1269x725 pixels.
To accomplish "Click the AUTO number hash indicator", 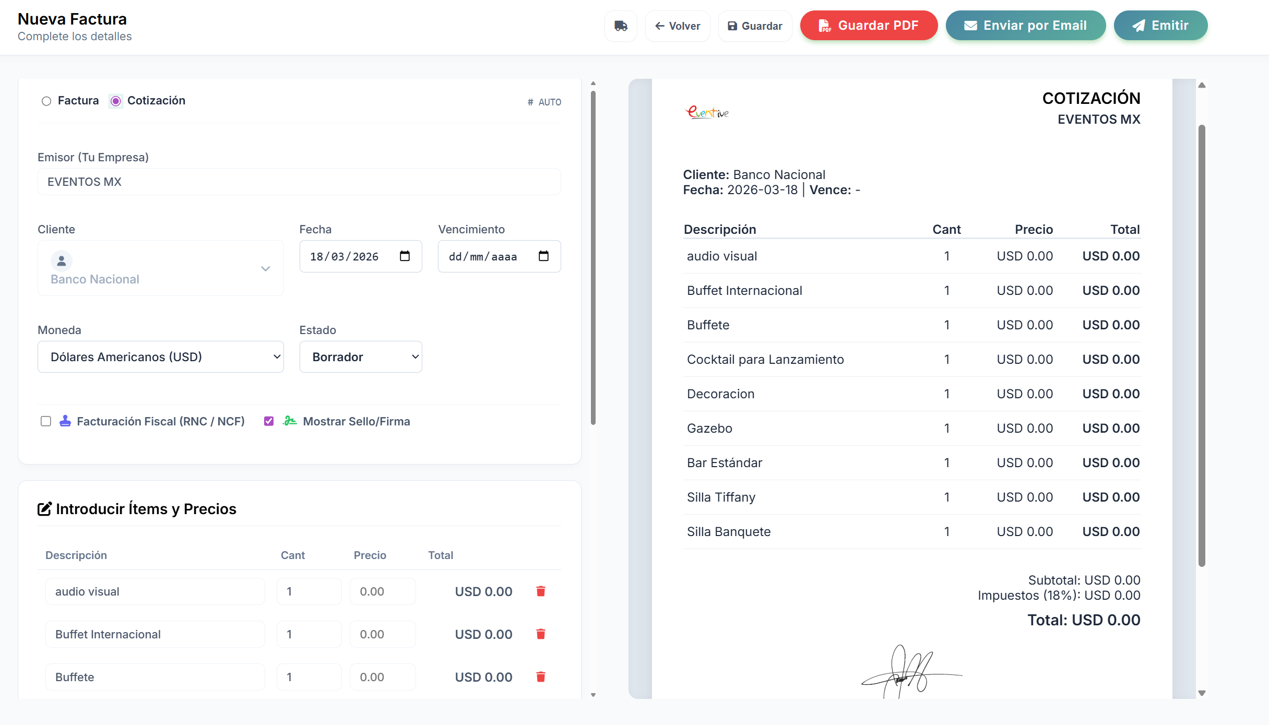I will point(544,102).
